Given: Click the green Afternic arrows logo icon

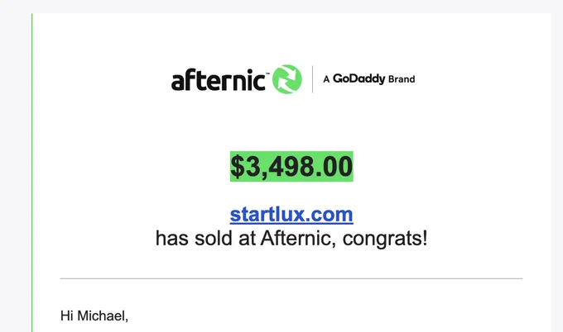Looking at the screenshot, I should [287, 79].
